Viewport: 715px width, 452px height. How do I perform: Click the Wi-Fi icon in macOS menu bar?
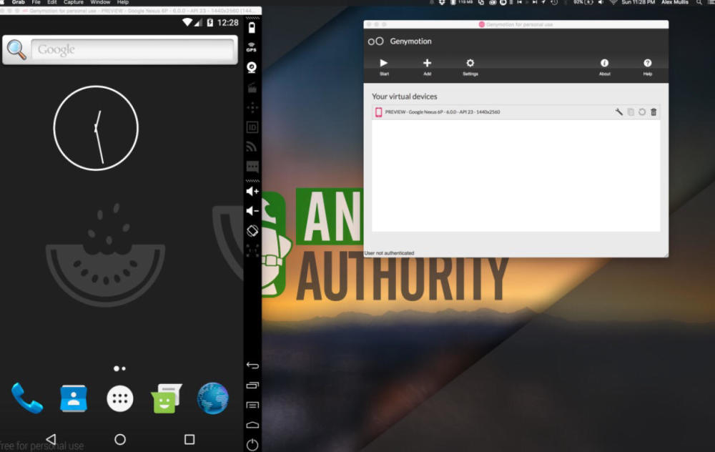pyautogui.click(x=613, y=2)
